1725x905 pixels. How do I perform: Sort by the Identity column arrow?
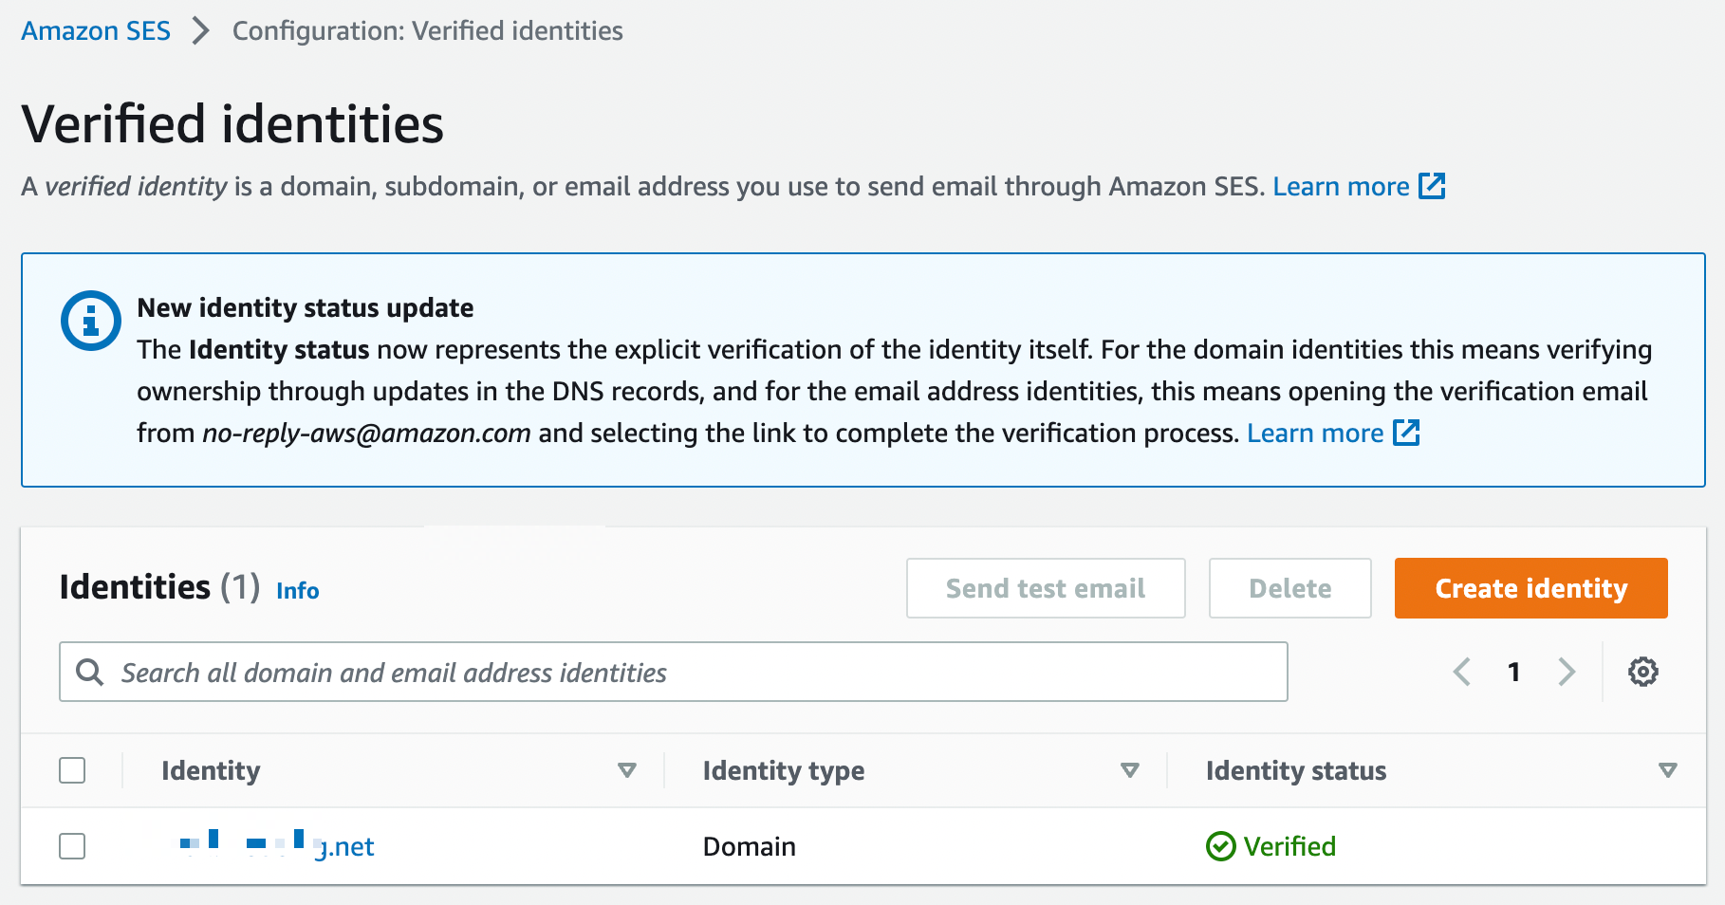pyautogui.click(x=626, y=770)
